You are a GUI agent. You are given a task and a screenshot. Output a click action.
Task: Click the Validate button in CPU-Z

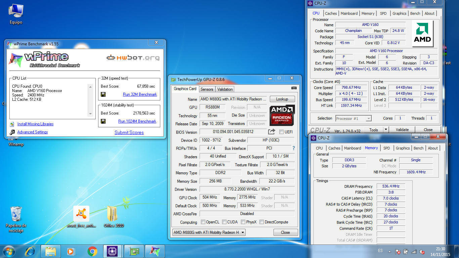point(402,130)
